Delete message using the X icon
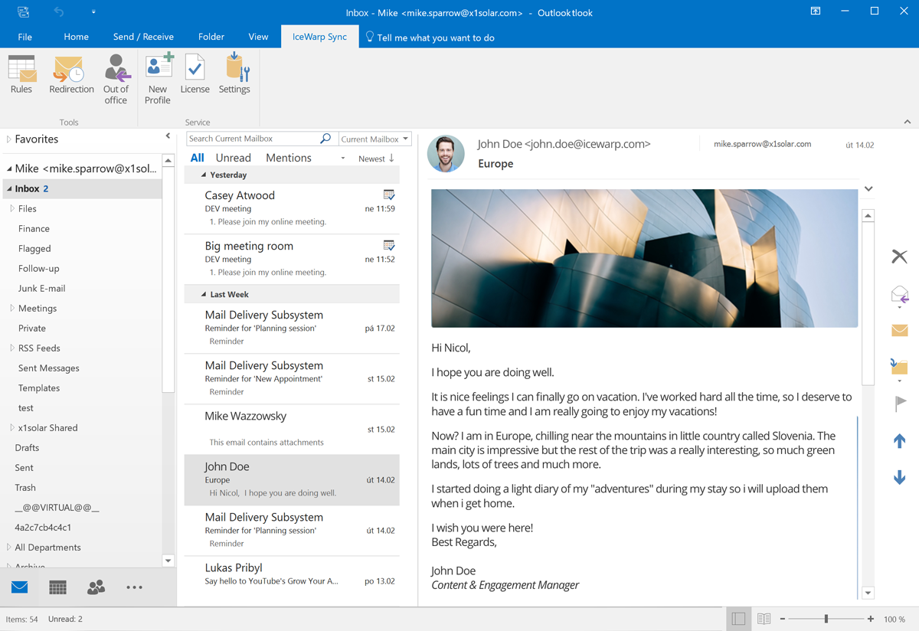The height and width of the screenshot is (631, 919). point(899,257)
